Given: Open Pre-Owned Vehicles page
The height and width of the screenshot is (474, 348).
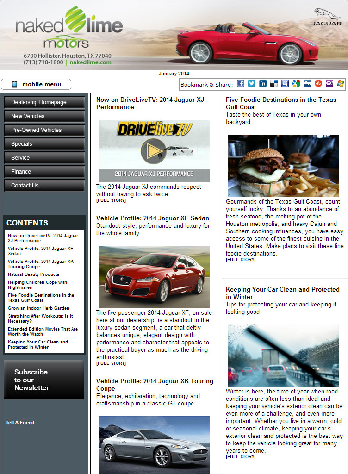Looking at the screenshot, I should click(44, 130).
